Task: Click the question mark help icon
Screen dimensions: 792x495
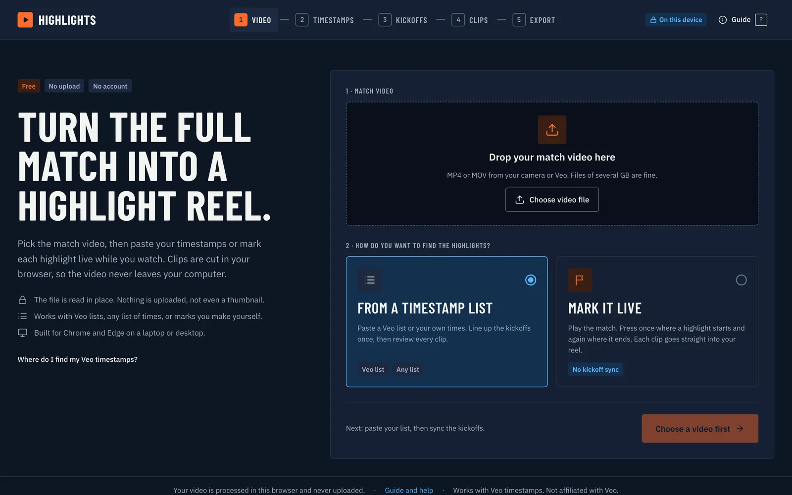Action: point(761,20)
